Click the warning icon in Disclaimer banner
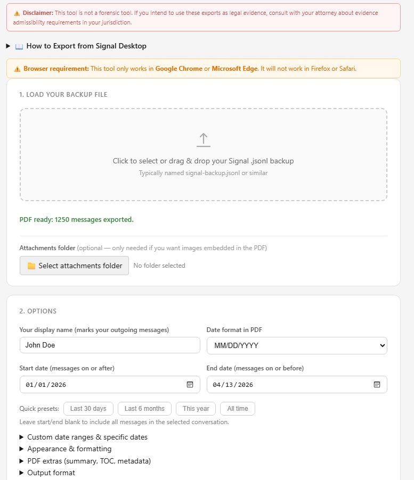Image resolution: width=414 pixels, height=480 pixels. tap(17, 12)
